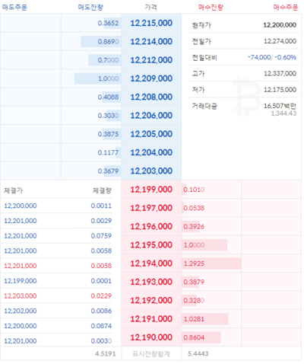This screenshot has height=364, width=304.
Task: Select bid price 12,191,000
Action: [151, 319]
